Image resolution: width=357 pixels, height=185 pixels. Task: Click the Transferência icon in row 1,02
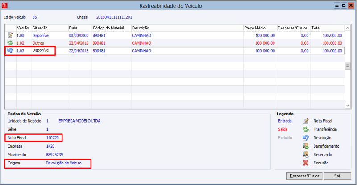10,43
